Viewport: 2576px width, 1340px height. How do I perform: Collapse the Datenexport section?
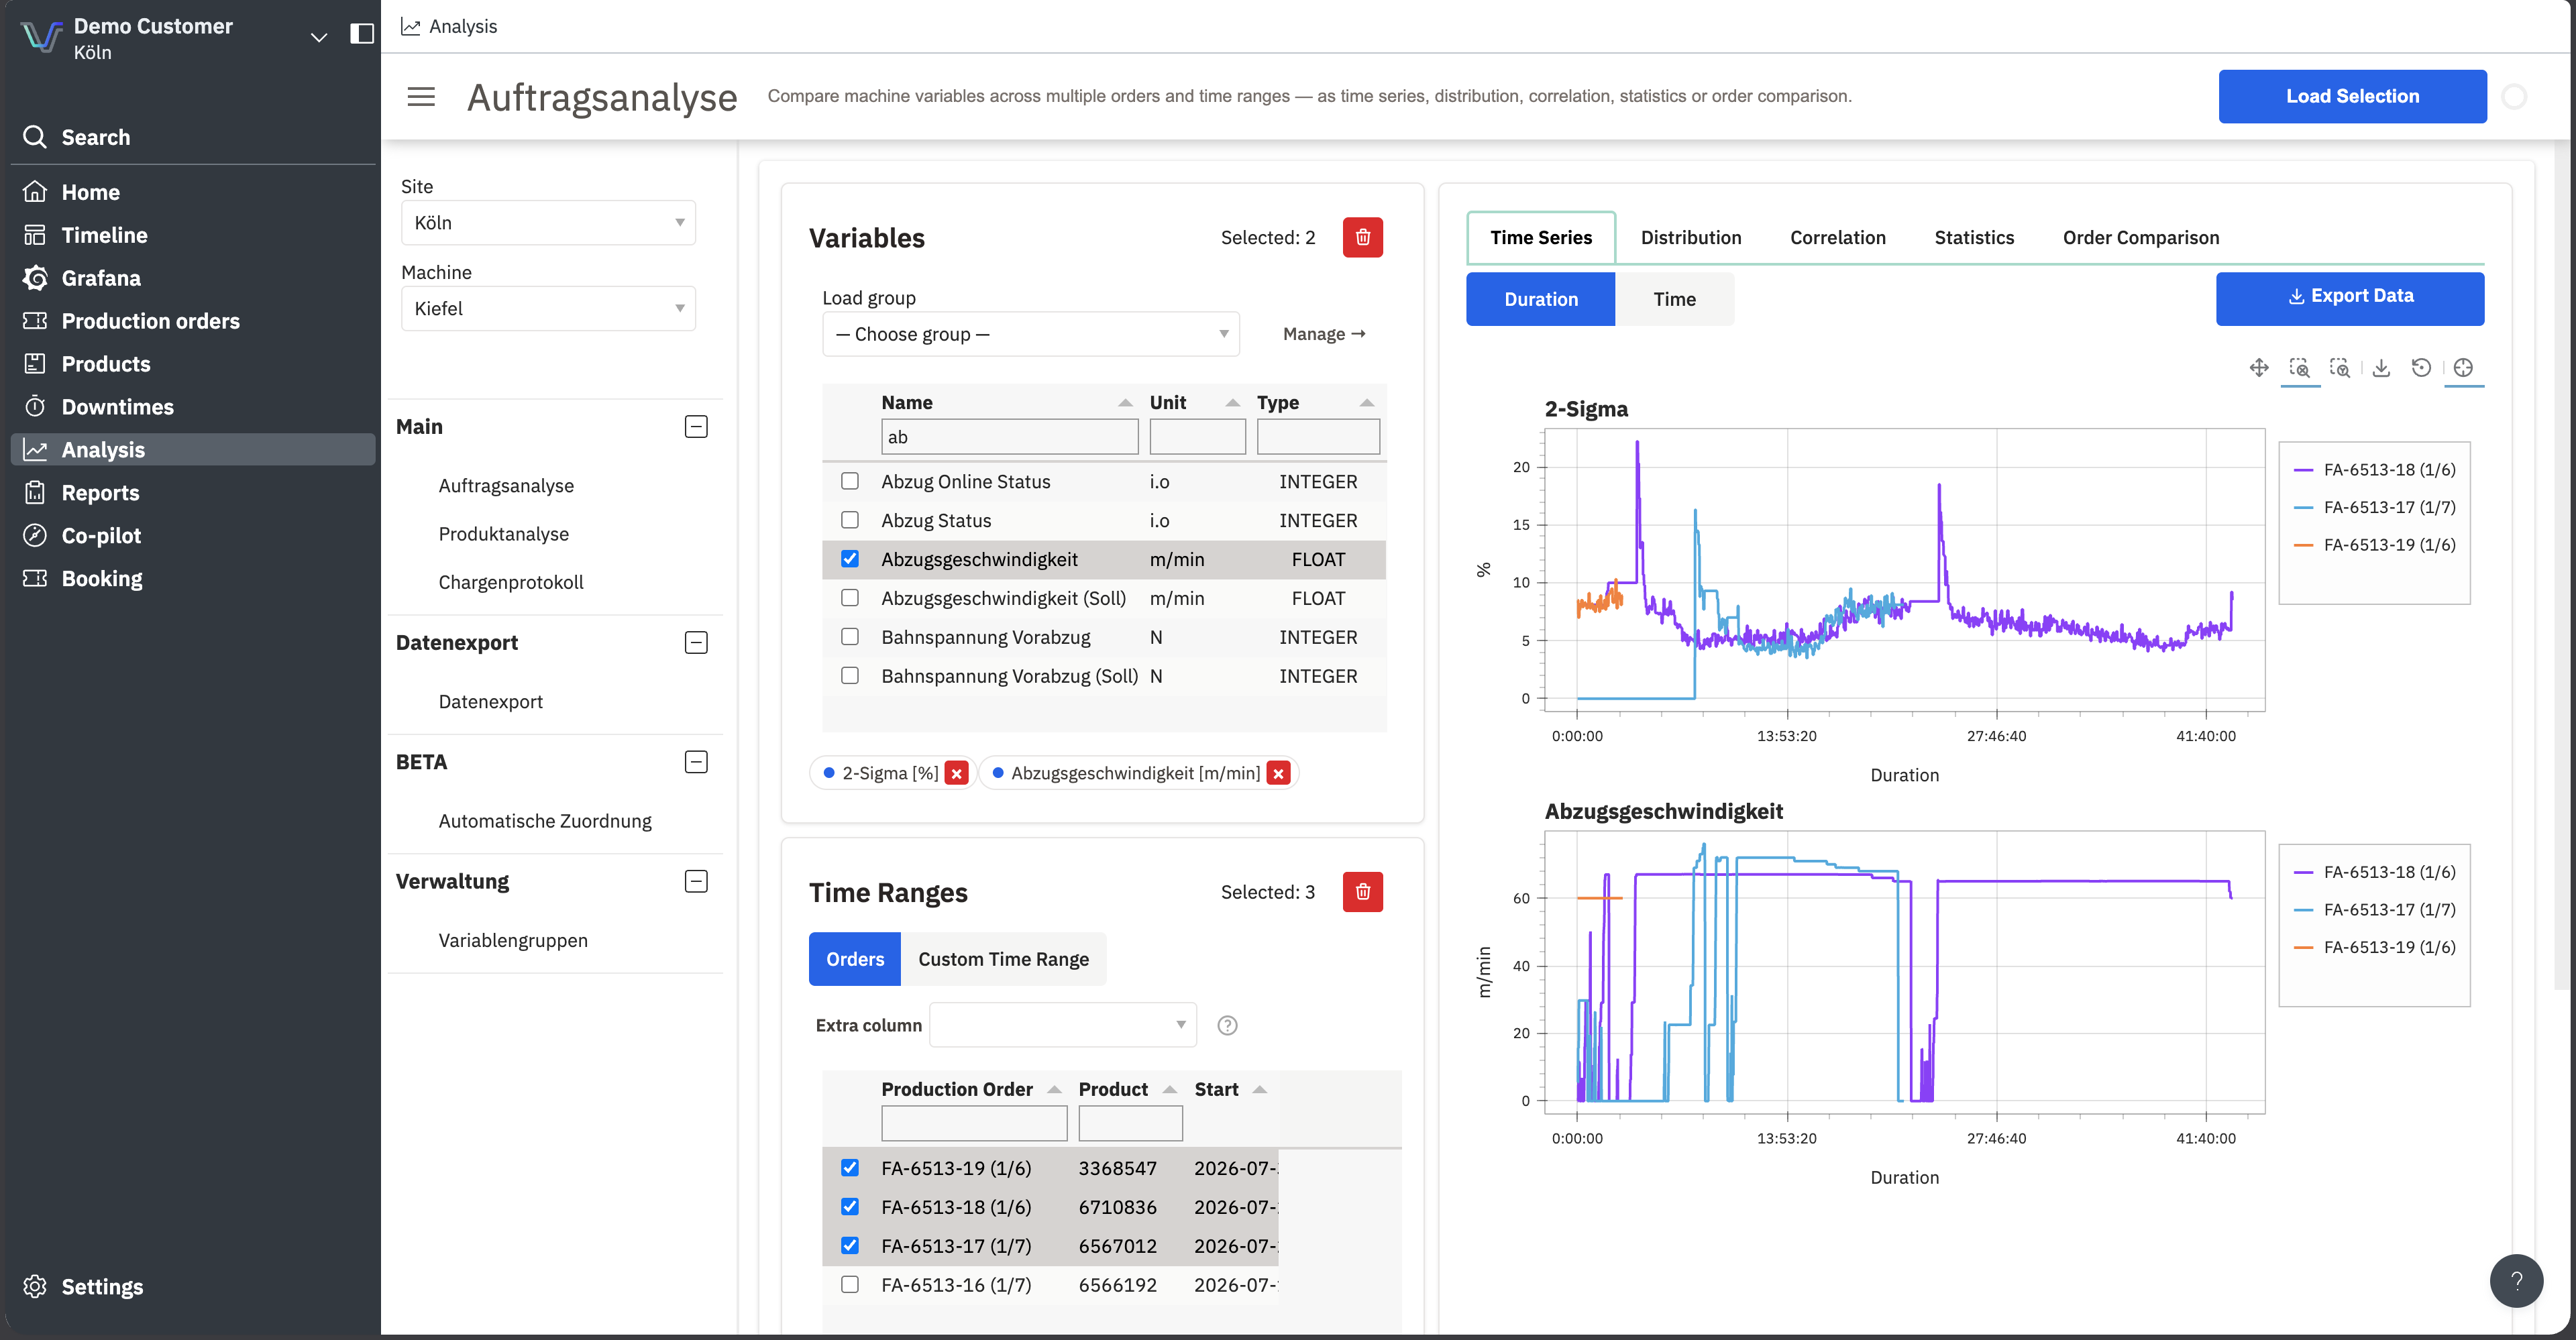coord(696,643)
